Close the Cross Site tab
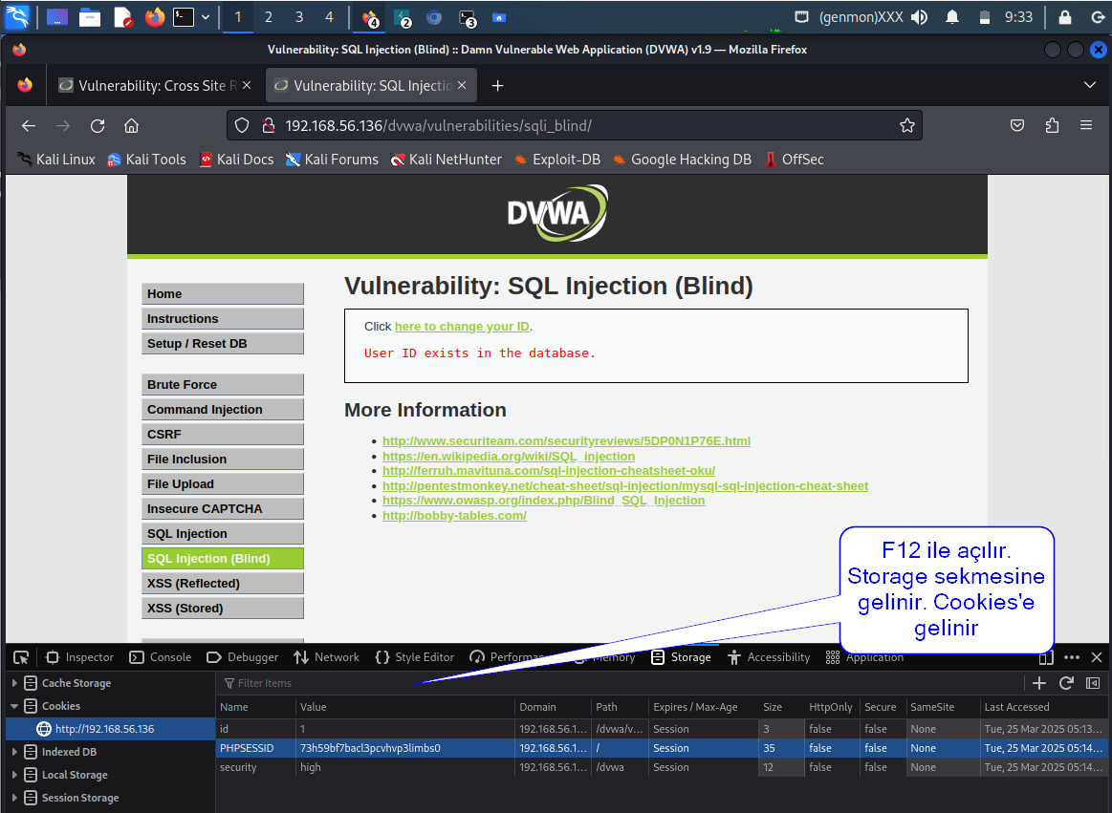Image resolution: width=1112 pixels, height=813 pixels. (247, 85)
